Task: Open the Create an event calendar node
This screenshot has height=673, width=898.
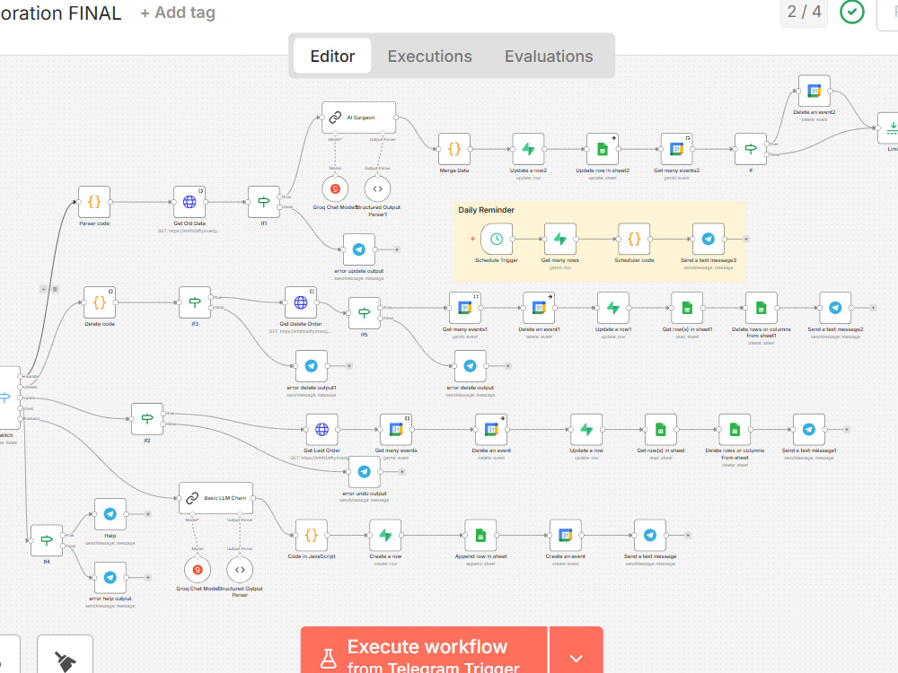Action: 565,535
